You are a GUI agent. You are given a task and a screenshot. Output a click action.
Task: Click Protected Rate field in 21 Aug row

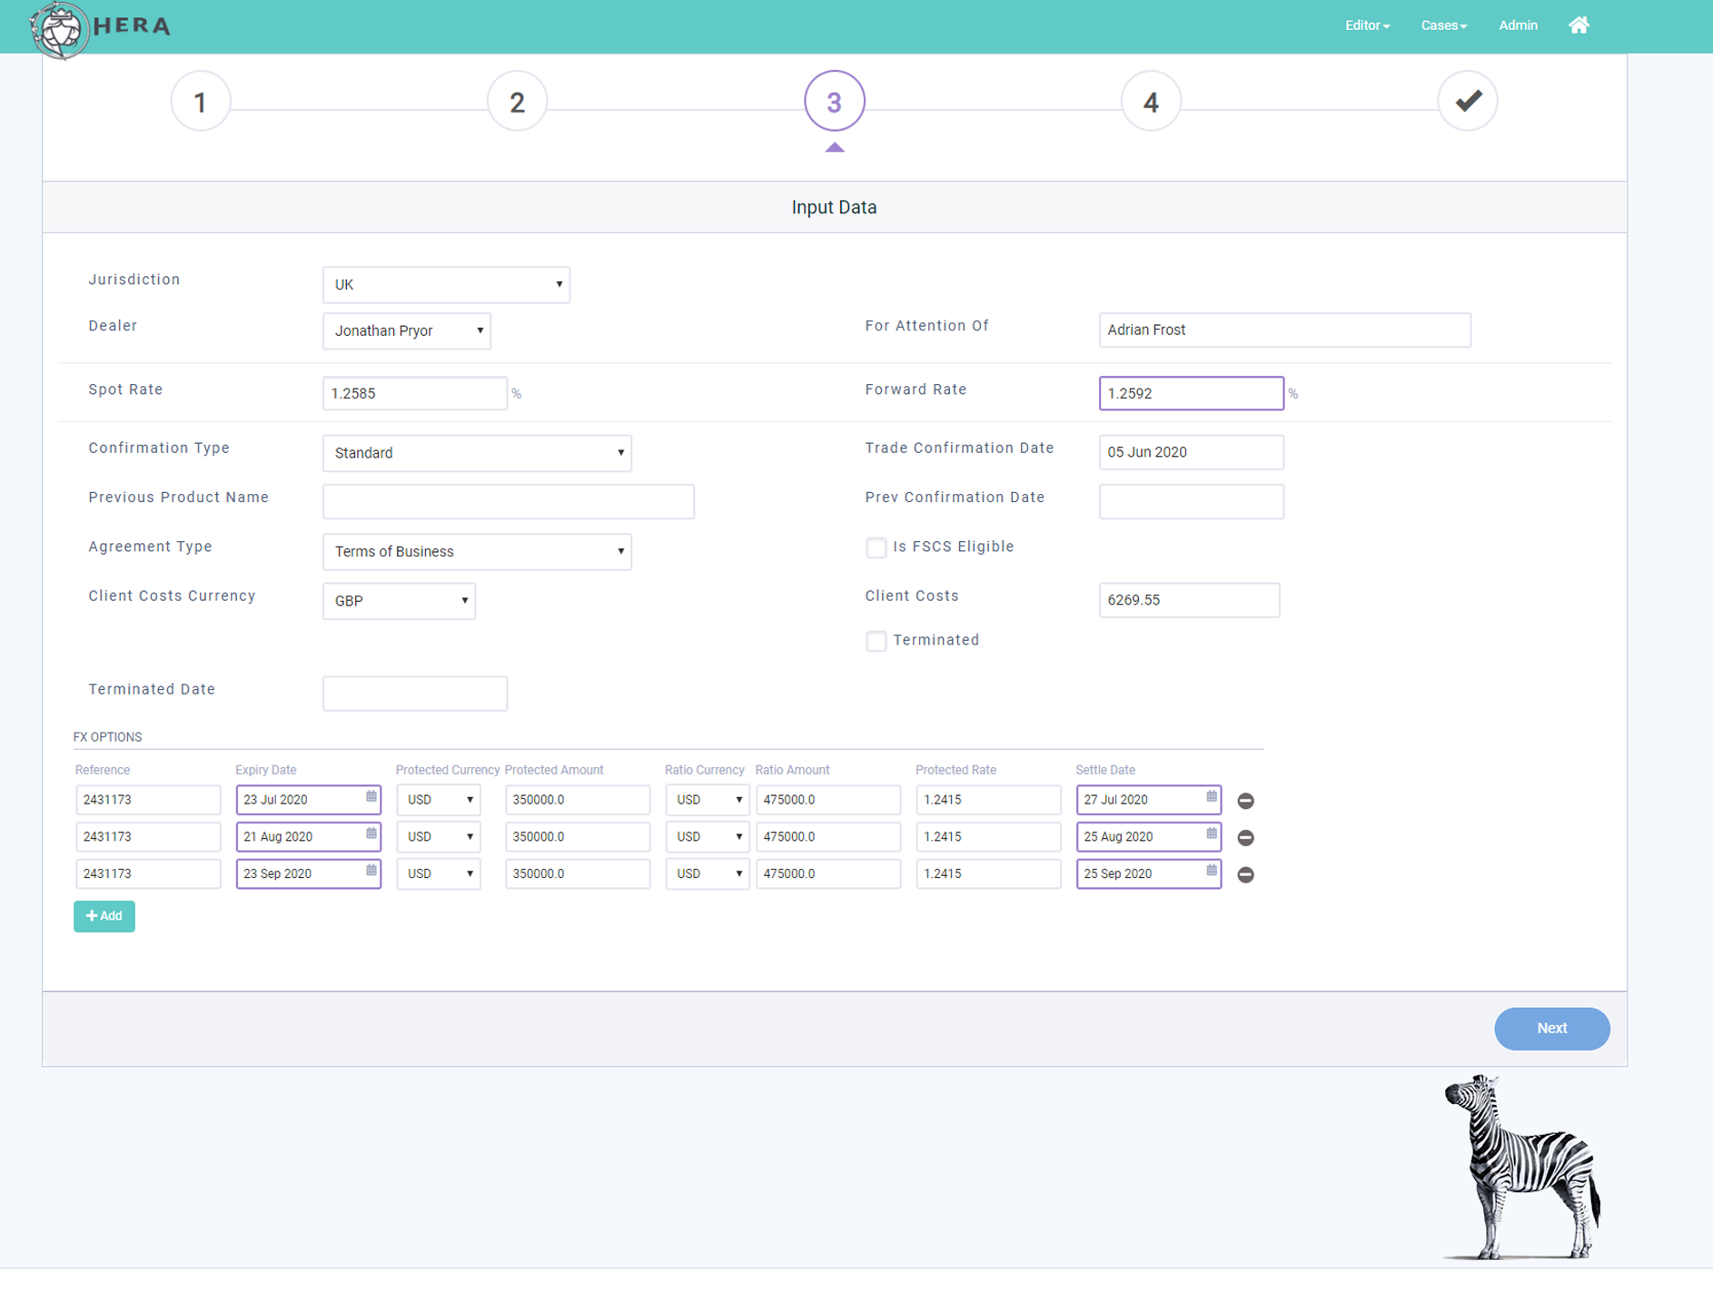point(988,837)
